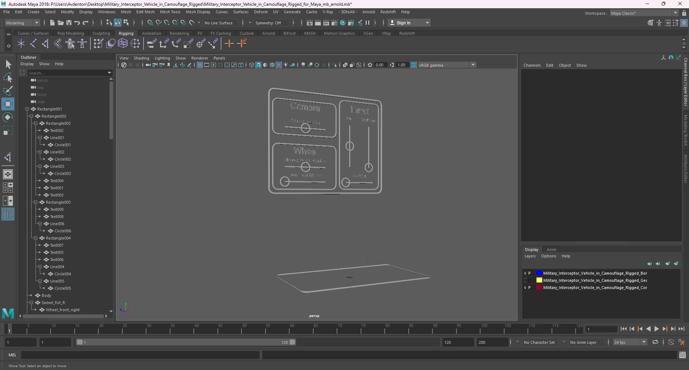The image size is (689, 370).
Task: Open the Modeling Toolkit side tab
Action: [685, 130]
